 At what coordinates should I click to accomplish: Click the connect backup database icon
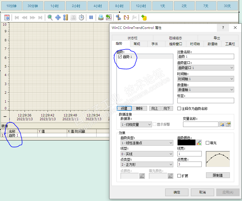144,18
